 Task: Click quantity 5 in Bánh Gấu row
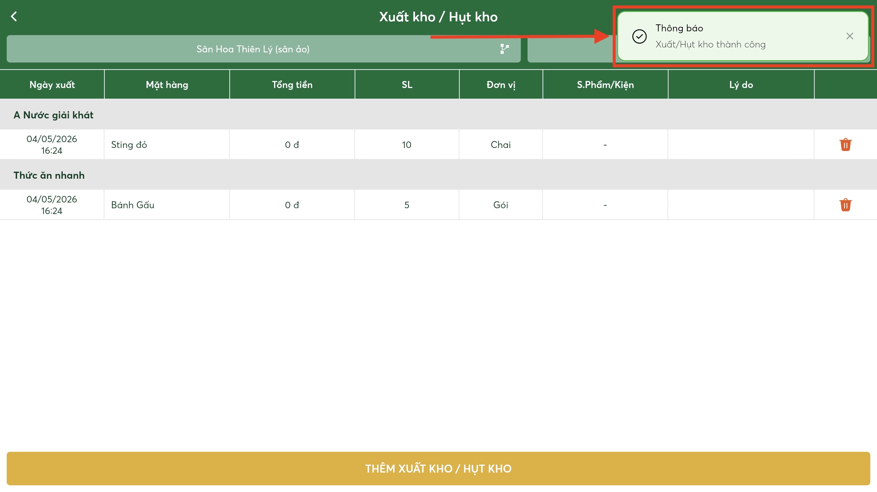pos(407,205)
